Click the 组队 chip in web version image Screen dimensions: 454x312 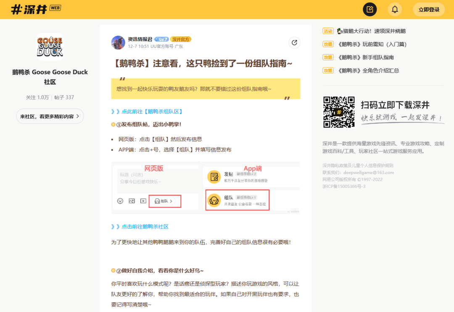point(164,201)
